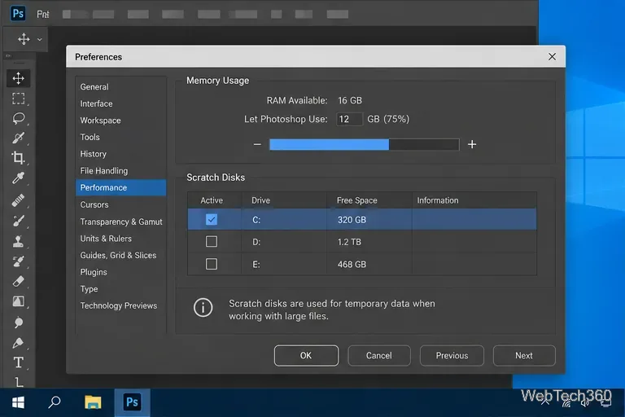Screen dimensions: 625x417
Task: Click the Drive column header
Action: 260,200
